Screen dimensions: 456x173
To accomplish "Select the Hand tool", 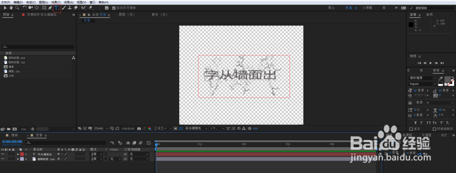I will tap(11, 8).
